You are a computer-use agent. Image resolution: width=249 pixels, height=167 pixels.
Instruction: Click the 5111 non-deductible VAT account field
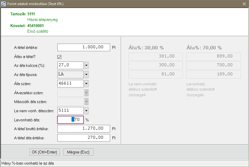70,111
